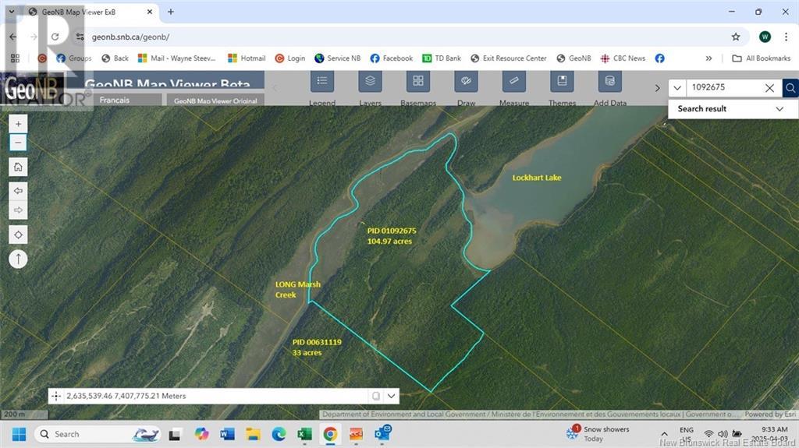Click the Add Data icon

[x=609, y=82]
